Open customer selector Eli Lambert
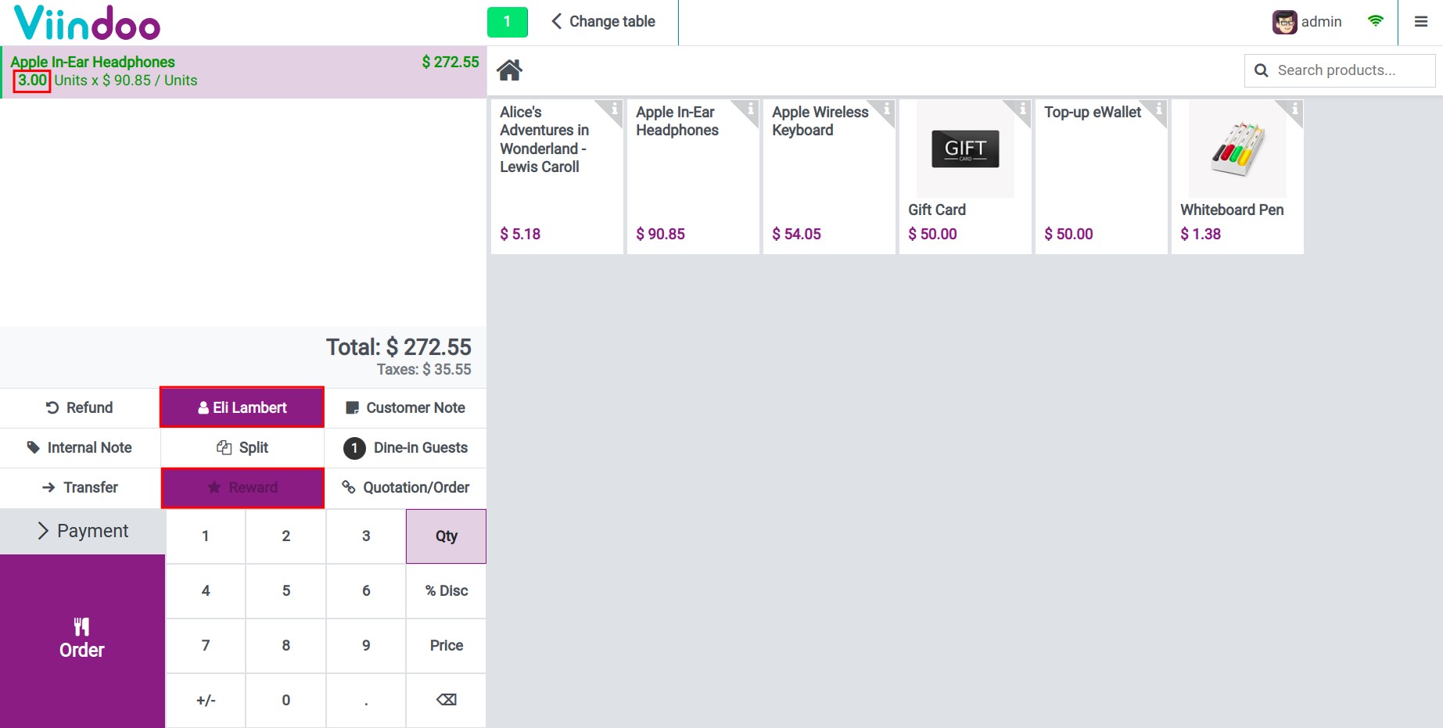Screen dimensions: 1443x728 (x=242, y=407)
